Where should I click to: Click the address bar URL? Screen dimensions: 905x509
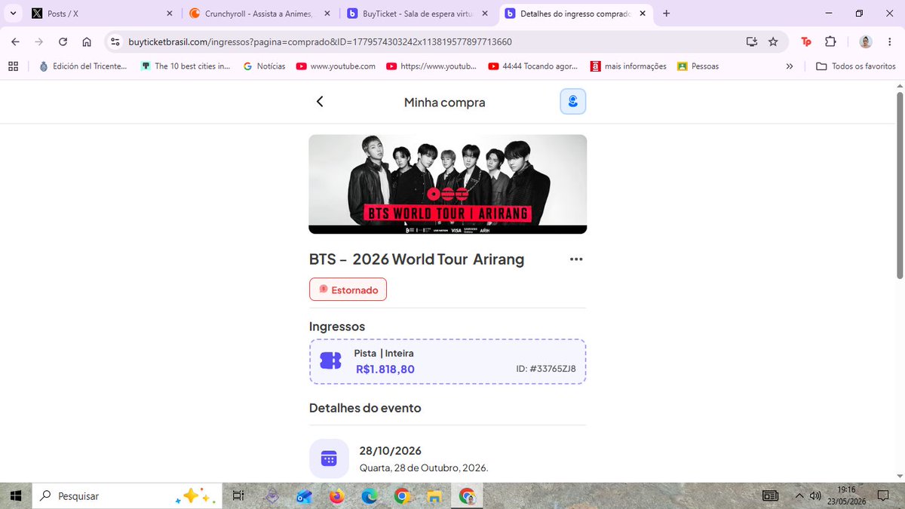point(318,42)
